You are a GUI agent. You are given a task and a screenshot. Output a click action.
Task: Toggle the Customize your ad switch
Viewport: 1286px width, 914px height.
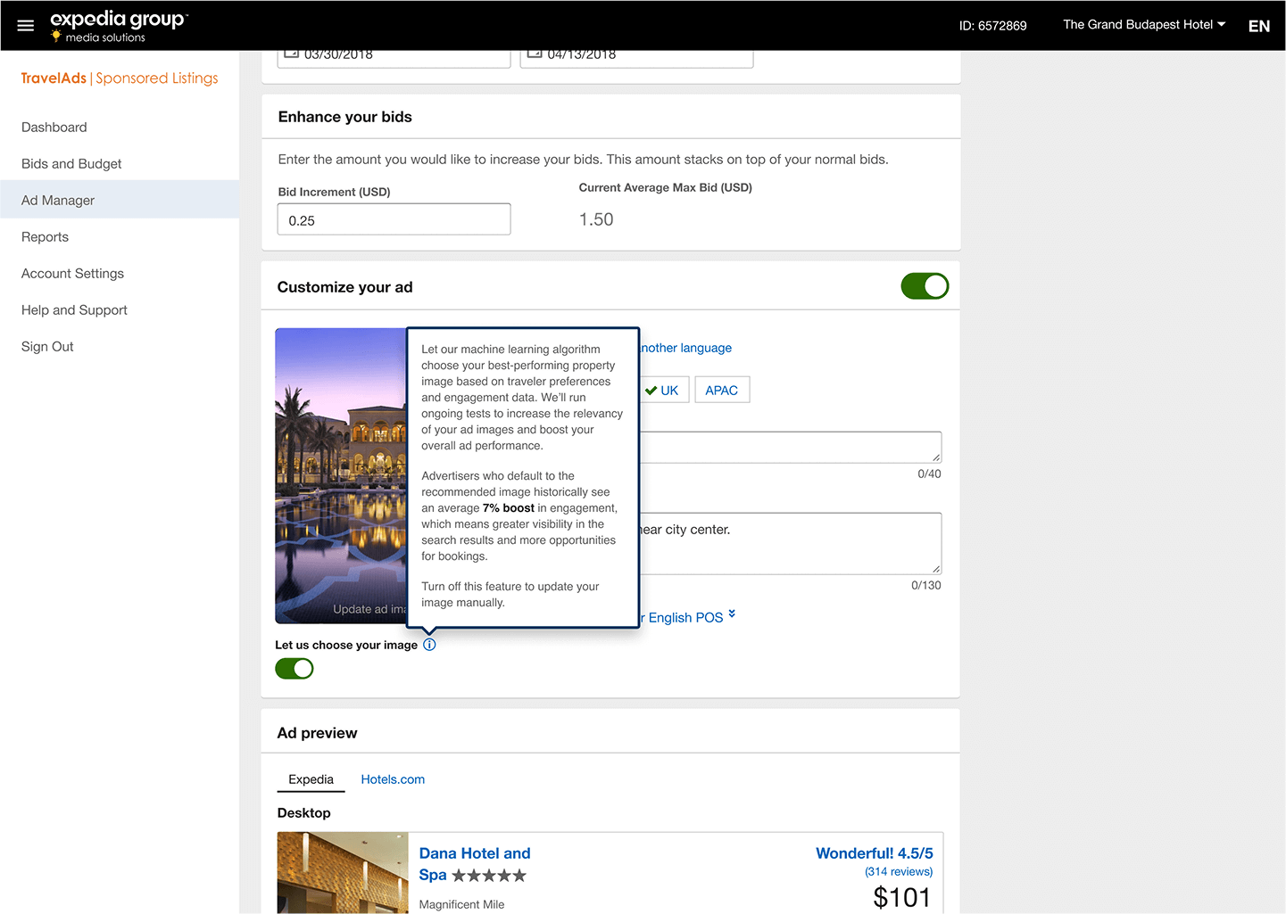click(924, 286)
